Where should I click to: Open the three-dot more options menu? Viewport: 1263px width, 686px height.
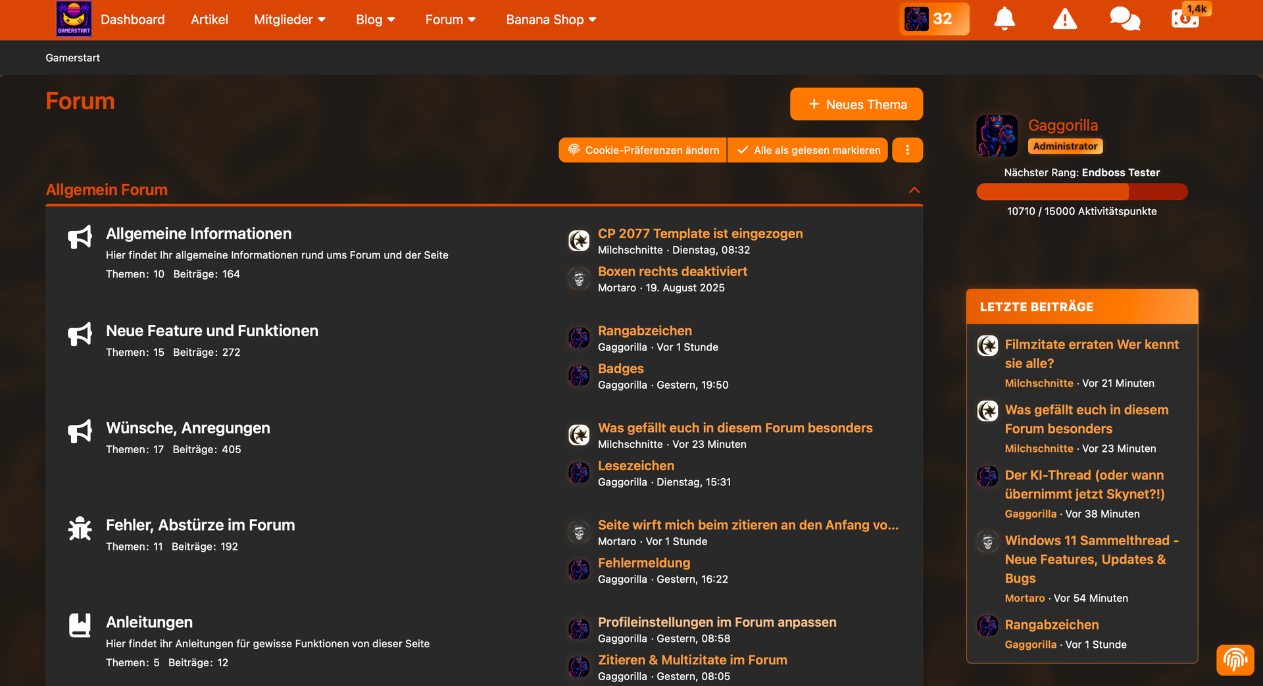pyautogui.click(x=907, y=150)
